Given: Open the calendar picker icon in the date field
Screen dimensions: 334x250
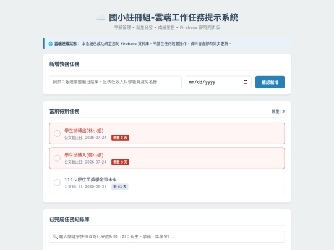Looking at the screenshot, I should [x=246, y=82].
